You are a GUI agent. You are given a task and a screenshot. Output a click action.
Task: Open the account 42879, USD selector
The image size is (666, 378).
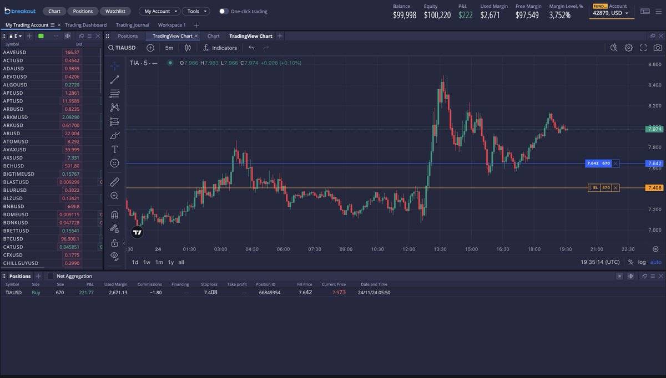coord(611,13)
